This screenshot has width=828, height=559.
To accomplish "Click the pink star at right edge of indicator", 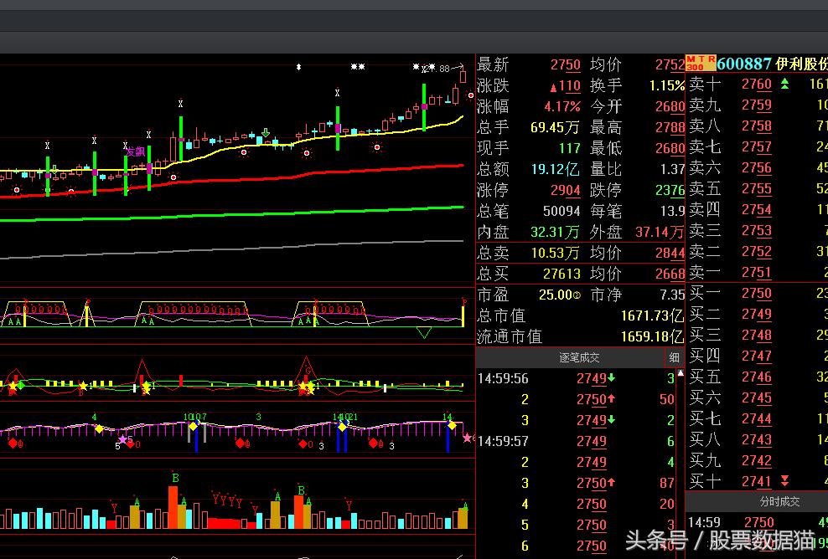I will 467,437.
